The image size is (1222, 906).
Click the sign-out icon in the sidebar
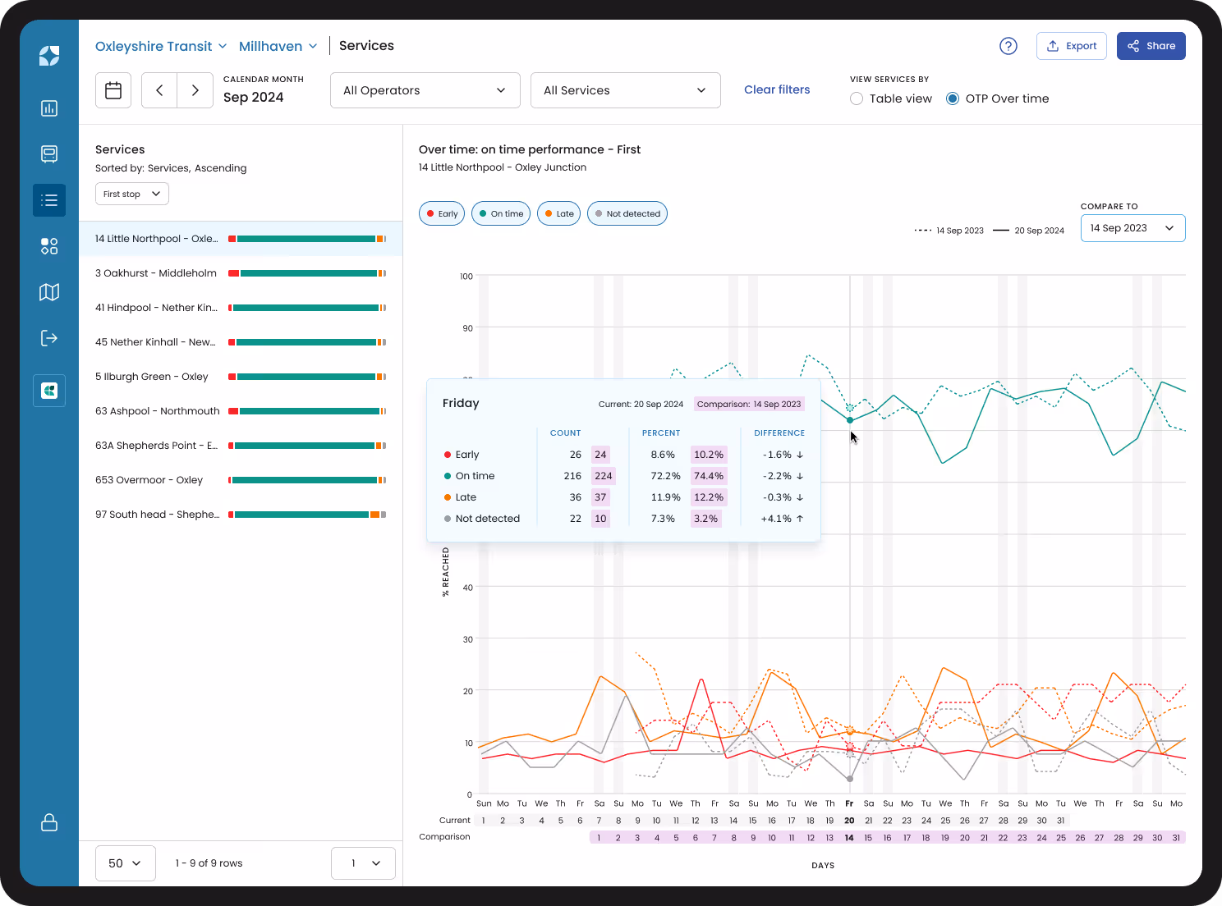(x=49, y=337)
